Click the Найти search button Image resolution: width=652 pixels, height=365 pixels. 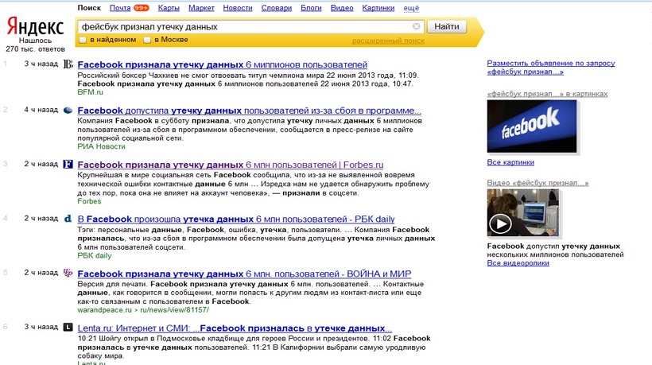pyautogui.click(x=447, y=26)
